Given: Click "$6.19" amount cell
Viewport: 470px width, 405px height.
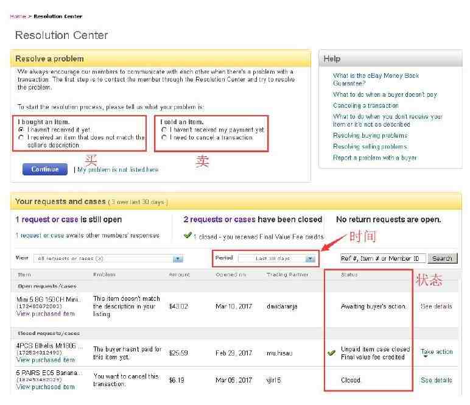Looking at the screenshot, I should tap(177, 381).
